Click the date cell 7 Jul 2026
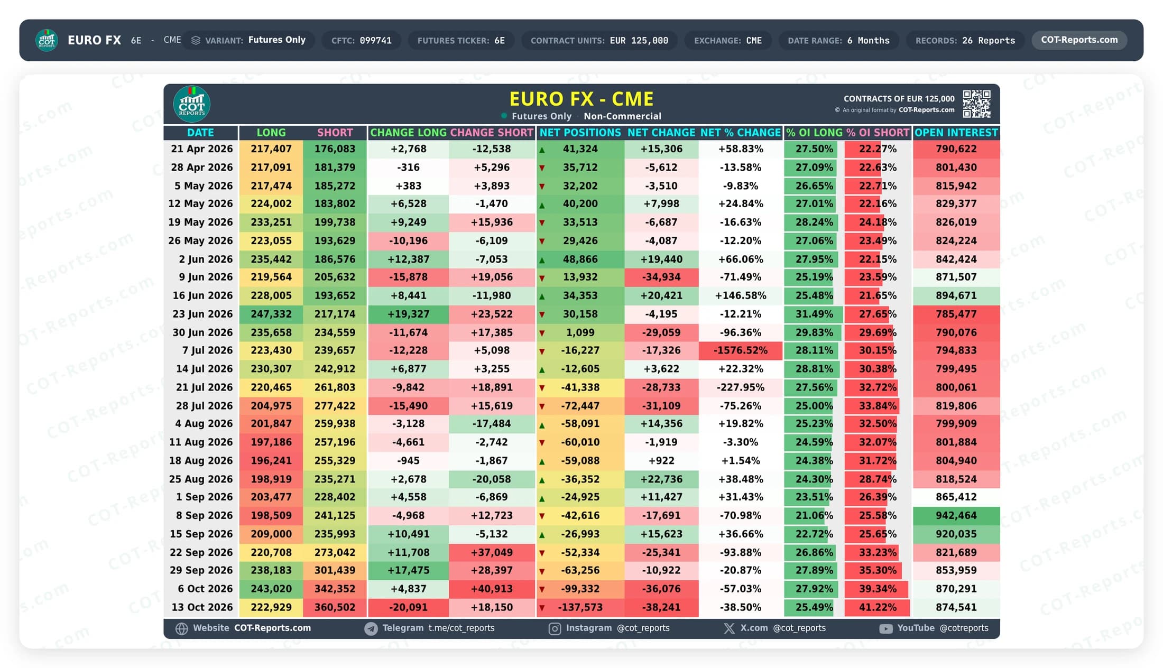Screen dimensions: 1163x668 pos(200,350)
